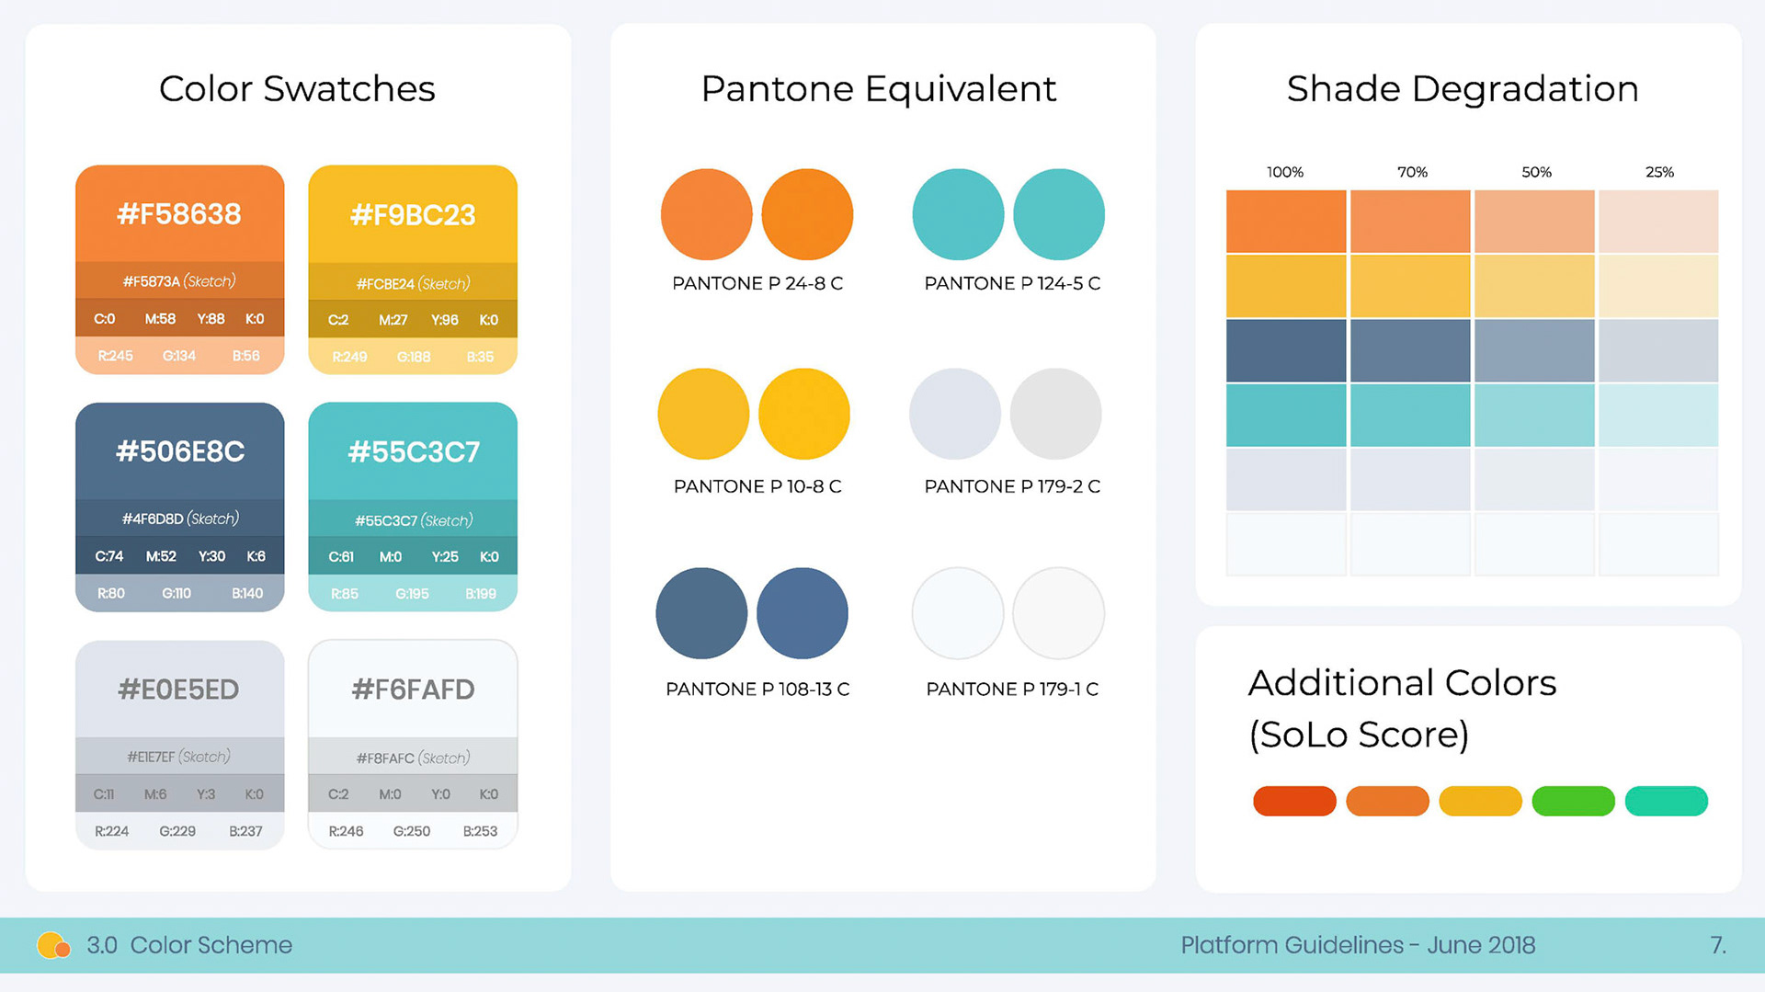Click the 50% orange shade cell

coord(1534,222)
